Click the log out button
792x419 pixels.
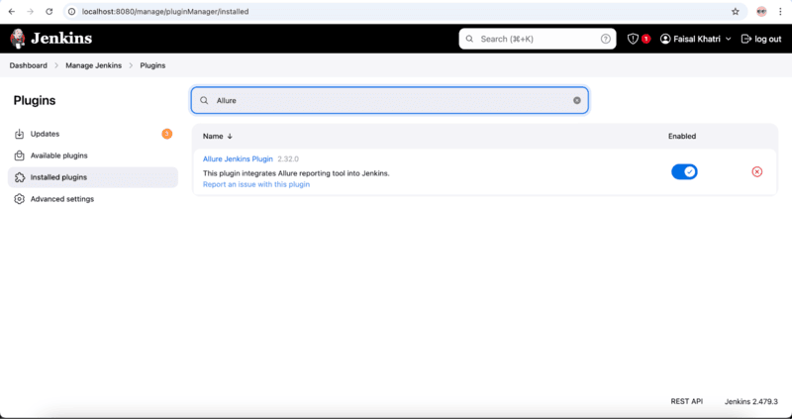tap(761, 39)
